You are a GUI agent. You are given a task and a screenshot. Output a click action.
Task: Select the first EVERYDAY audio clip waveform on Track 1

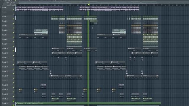(40, 10)
